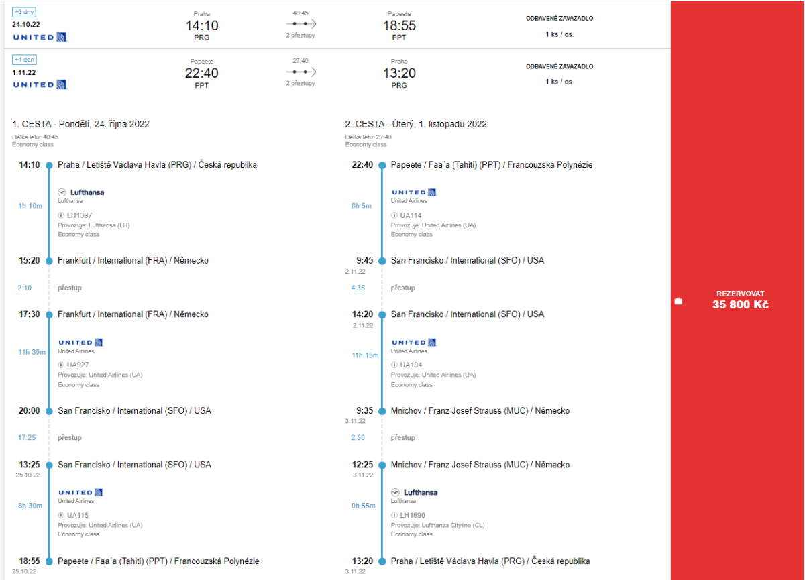Click the United Airlines logo above UA927

click(80, 343)
